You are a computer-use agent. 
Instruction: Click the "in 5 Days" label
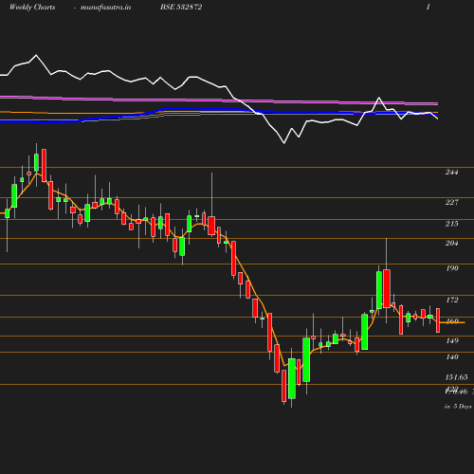(458, 407)
